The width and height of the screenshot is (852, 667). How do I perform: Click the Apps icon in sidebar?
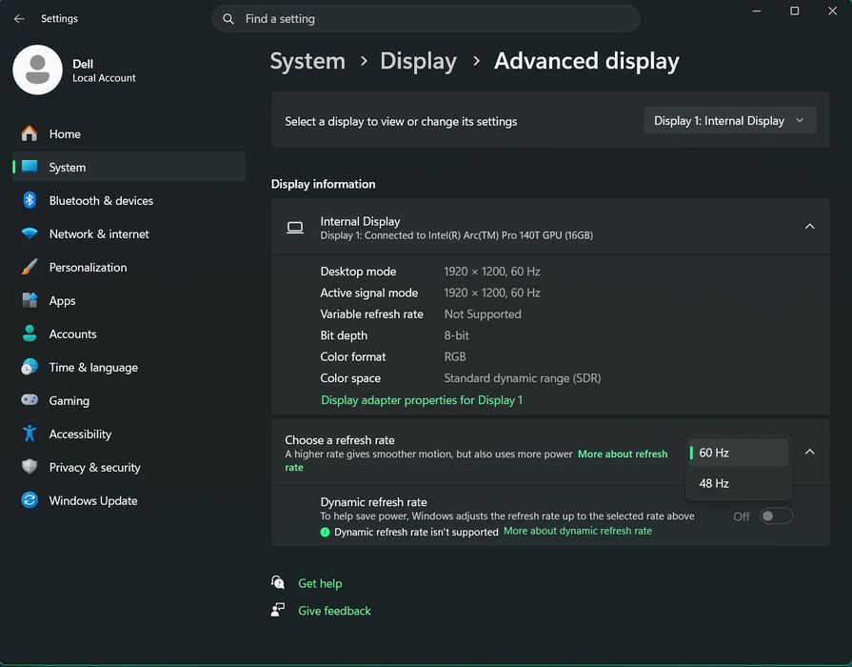30,300
